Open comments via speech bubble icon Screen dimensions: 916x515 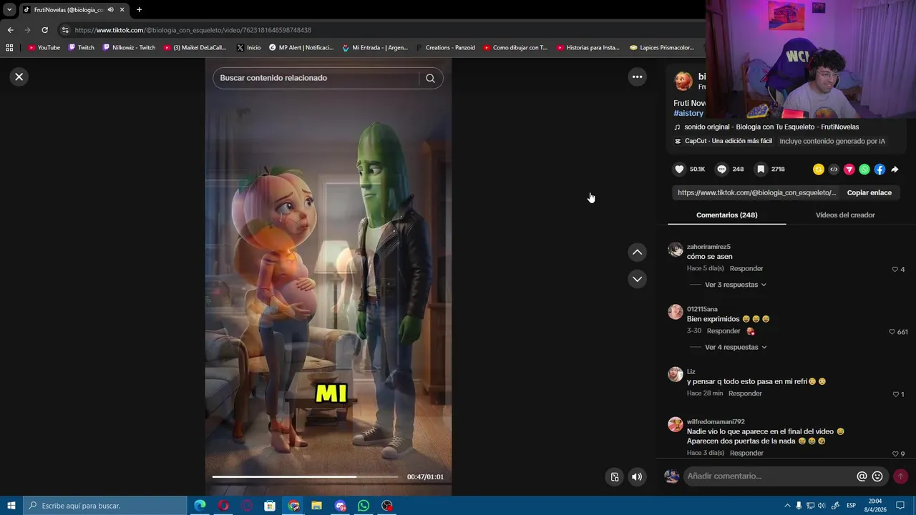[722, 170]
